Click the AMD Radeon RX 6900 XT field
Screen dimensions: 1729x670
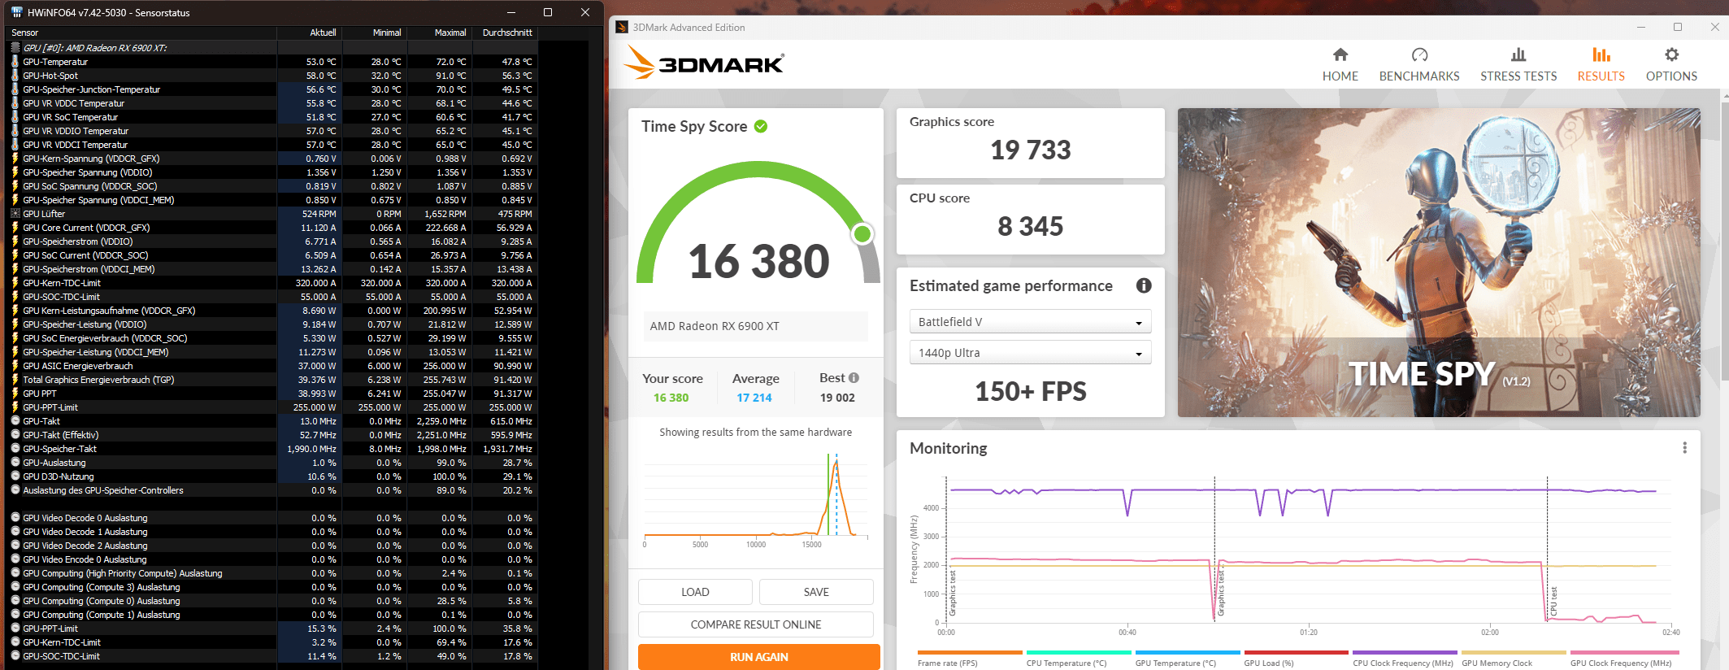pos(756,326)
